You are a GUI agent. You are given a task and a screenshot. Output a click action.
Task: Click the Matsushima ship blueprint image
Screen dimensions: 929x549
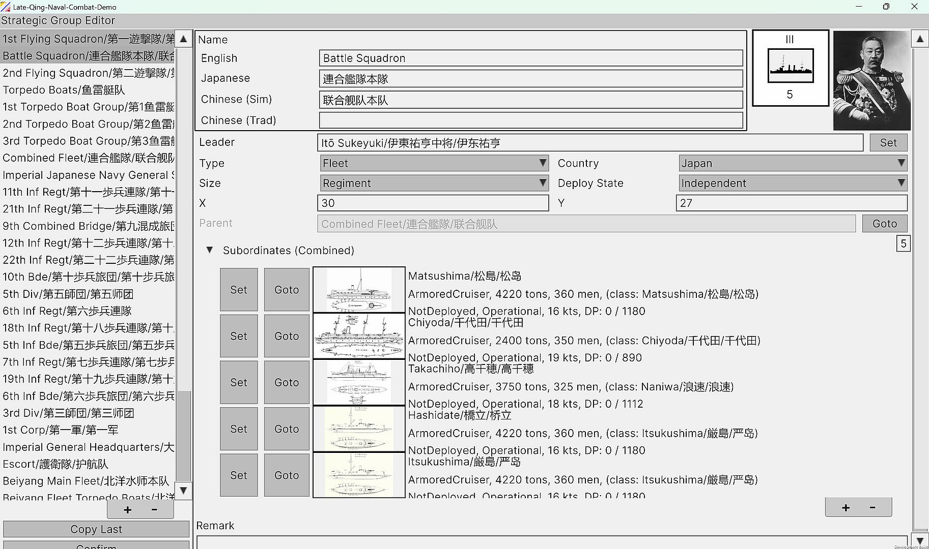tap(359, 289)
